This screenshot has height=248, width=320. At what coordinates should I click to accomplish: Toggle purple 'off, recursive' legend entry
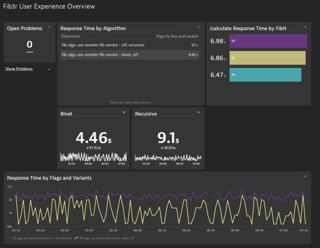[x=39, y=238]
